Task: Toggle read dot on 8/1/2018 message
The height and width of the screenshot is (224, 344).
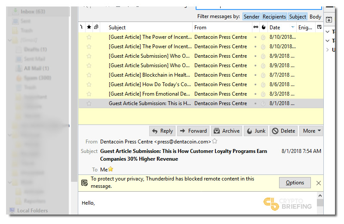Action: click(x=255, y=103)
